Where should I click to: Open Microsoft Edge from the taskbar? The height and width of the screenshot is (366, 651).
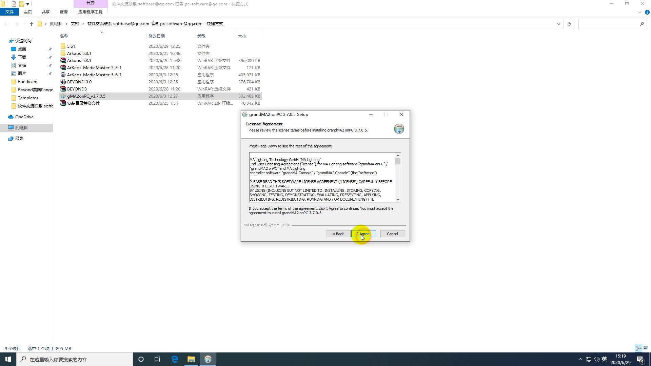click(x=175, y=359)
